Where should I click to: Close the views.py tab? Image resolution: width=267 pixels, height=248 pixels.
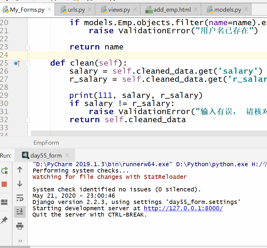point(136,10)
